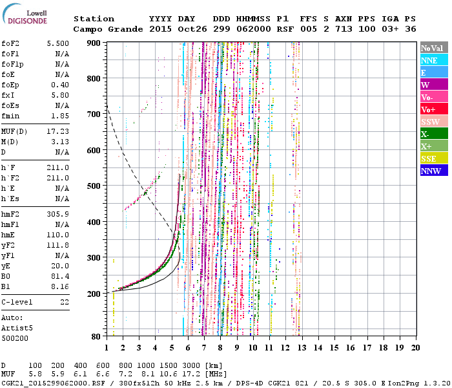Click the 062000 time value
The width and height of the screenshot is (452, 388).
coord(254,29)
